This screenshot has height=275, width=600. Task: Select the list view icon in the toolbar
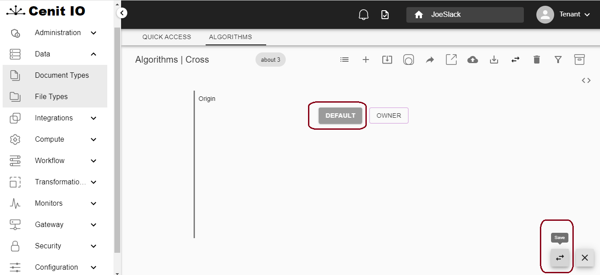pos(344,59)
